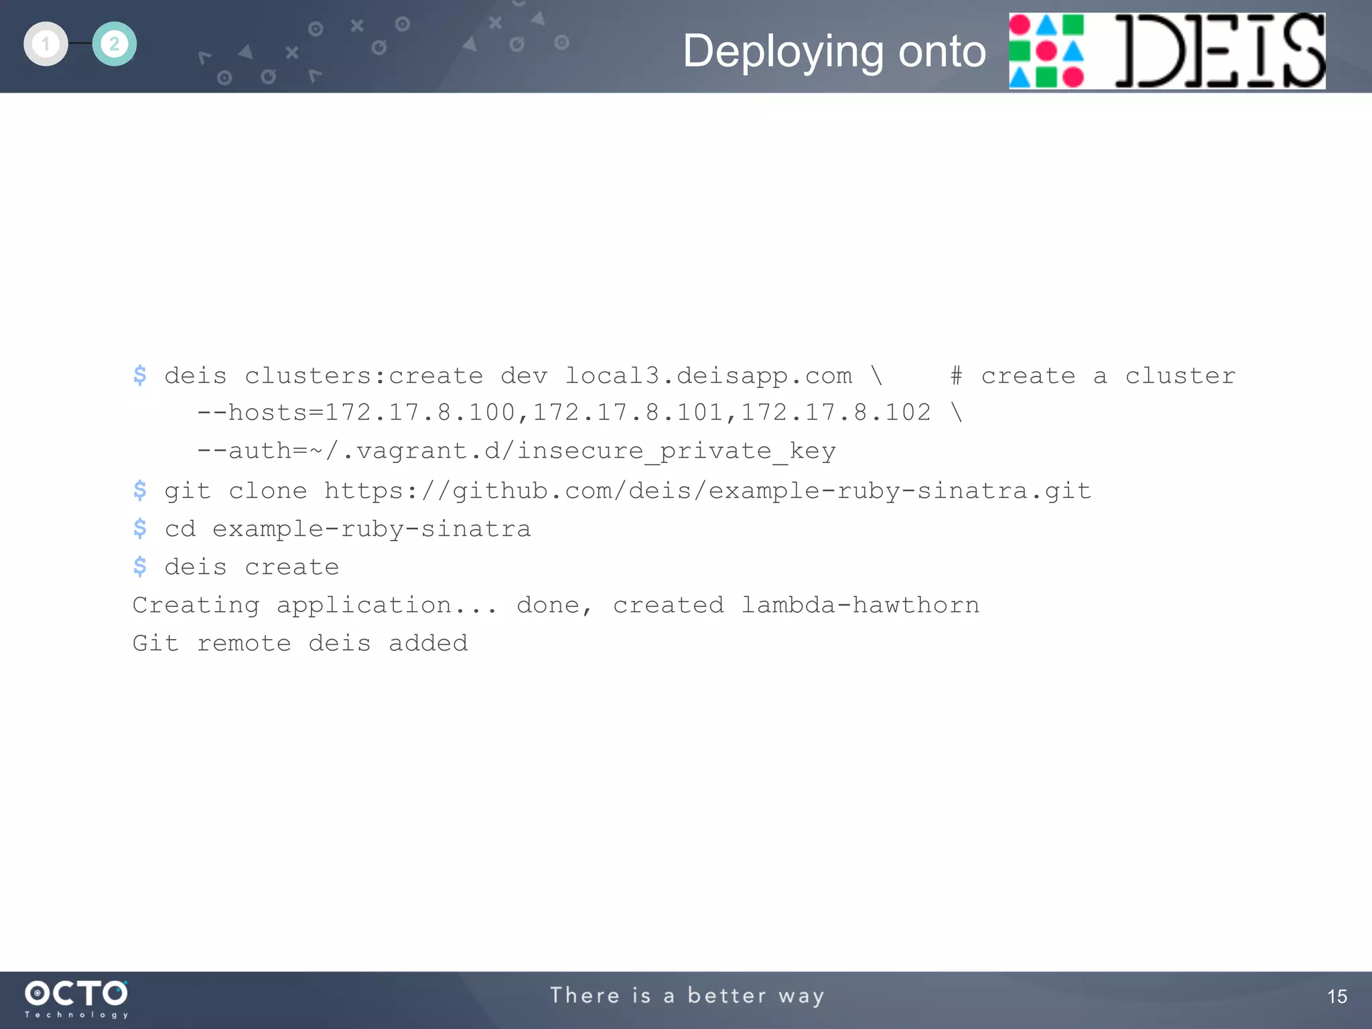Click the 'cd example-ruby-sinatra' command
Screen dimensions: 1372x1029
pos(348,529)
